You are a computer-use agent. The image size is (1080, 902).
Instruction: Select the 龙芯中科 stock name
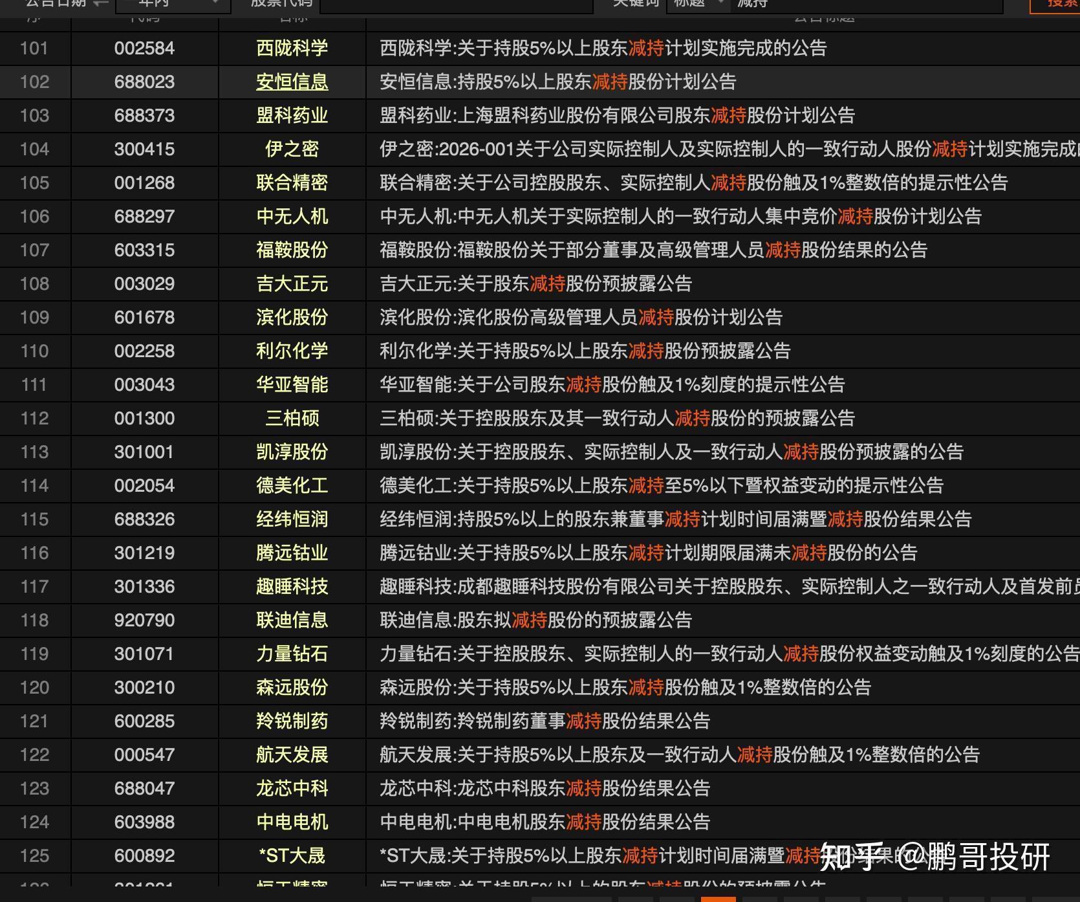(292, 789)
